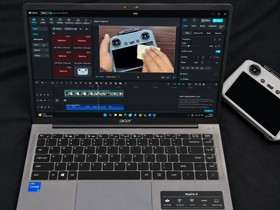Open the Windows Start menu
280x210 pixels.
105,115
